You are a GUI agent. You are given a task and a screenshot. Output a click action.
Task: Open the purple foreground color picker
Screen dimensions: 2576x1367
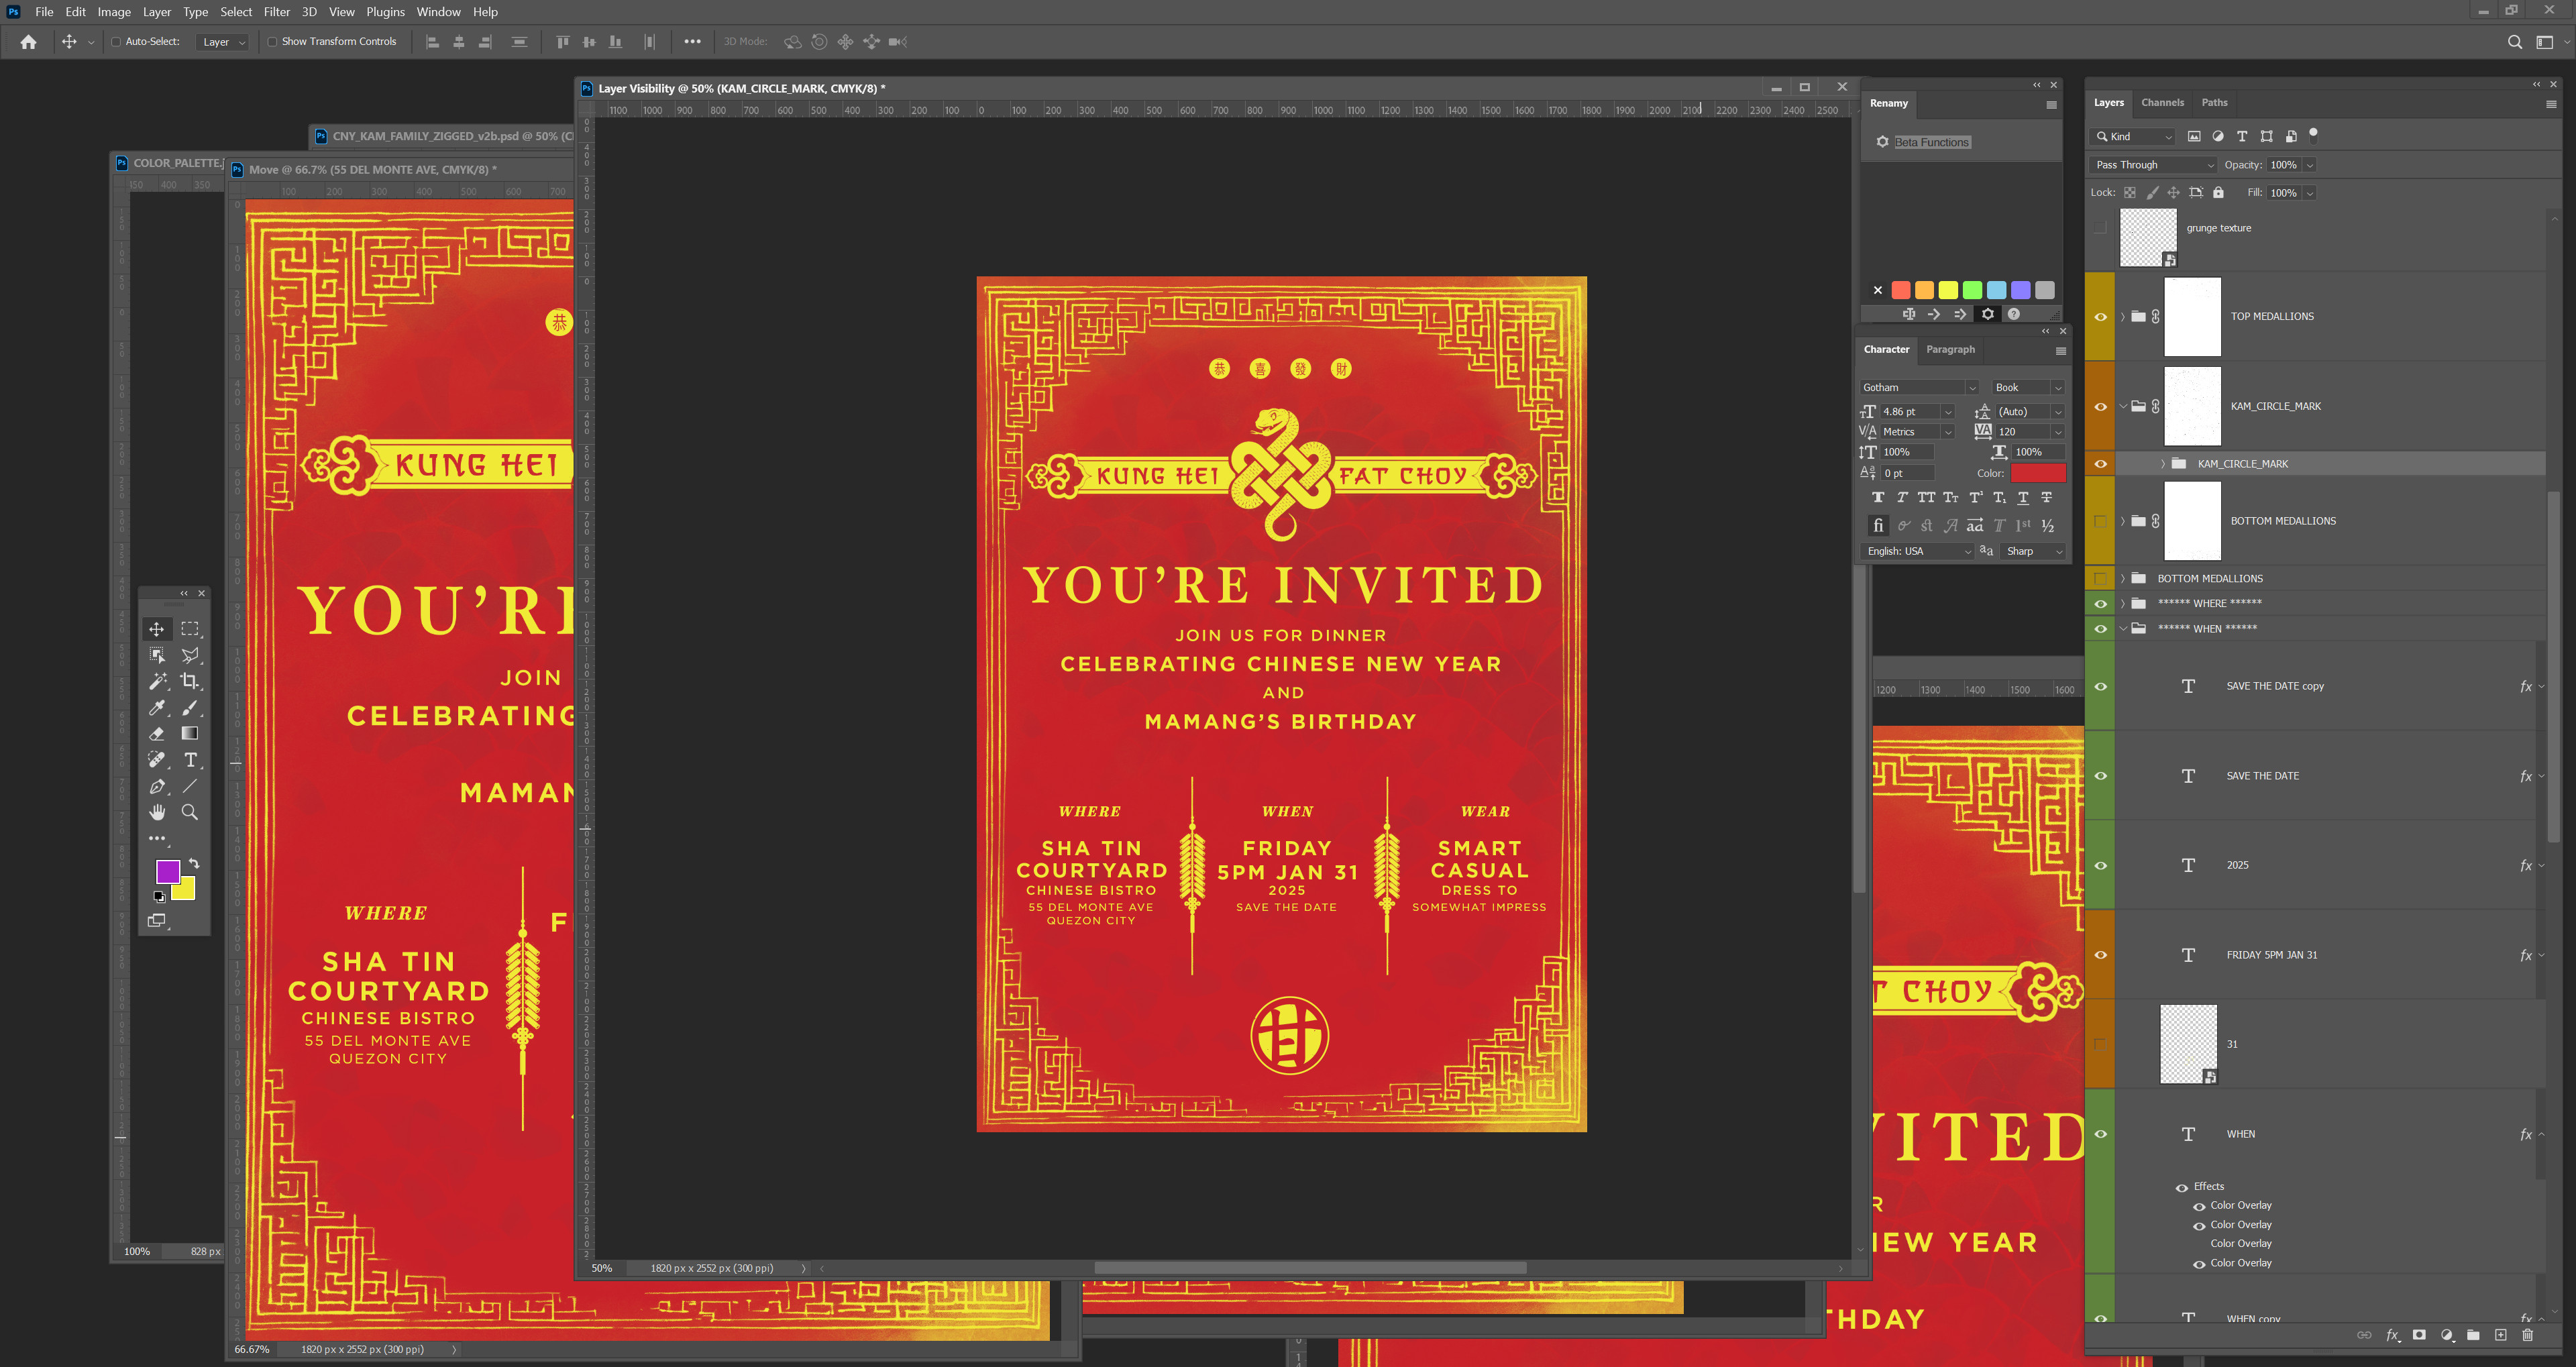pyautogui.click(x=168, y=871)
